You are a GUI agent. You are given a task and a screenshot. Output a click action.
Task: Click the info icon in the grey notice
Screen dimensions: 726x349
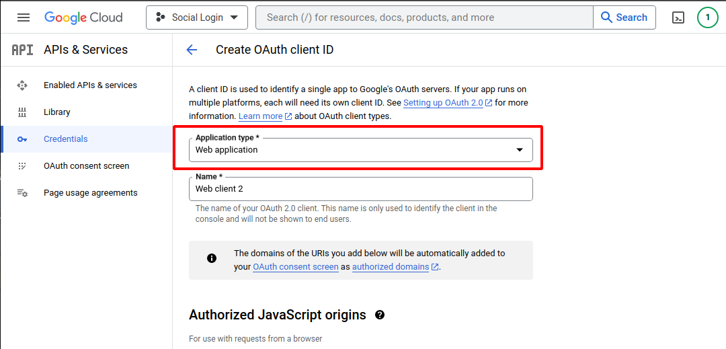point(212,258)
